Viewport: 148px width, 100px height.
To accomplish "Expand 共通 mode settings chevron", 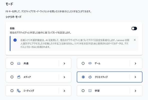I will tap(64, 63).
